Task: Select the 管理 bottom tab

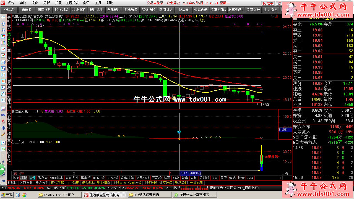Action: click(32, 178)
